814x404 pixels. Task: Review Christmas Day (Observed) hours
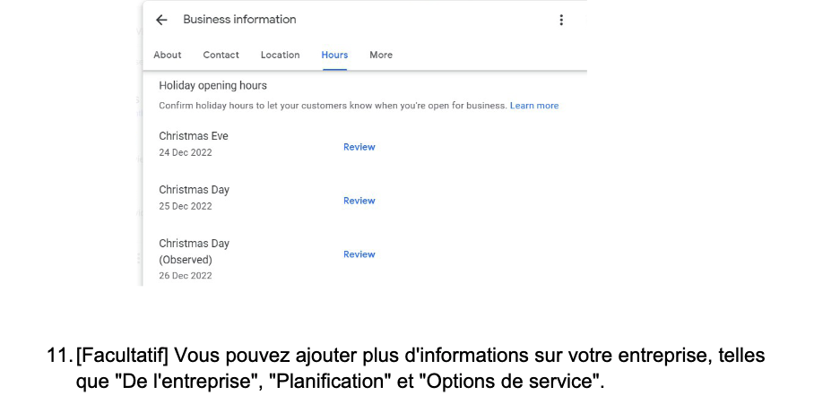coord(359,254)
